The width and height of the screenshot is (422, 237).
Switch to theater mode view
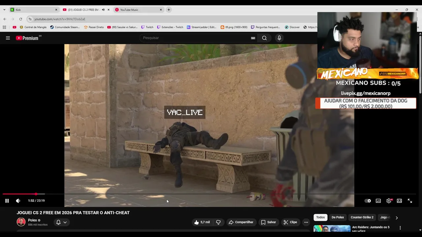point(399,201)
